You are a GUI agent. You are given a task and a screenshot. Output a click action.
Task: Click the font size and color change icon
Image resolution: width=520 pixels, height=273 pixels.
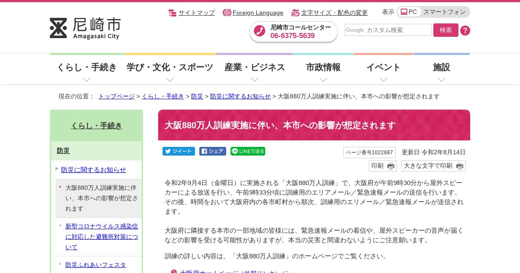[295, 13]
